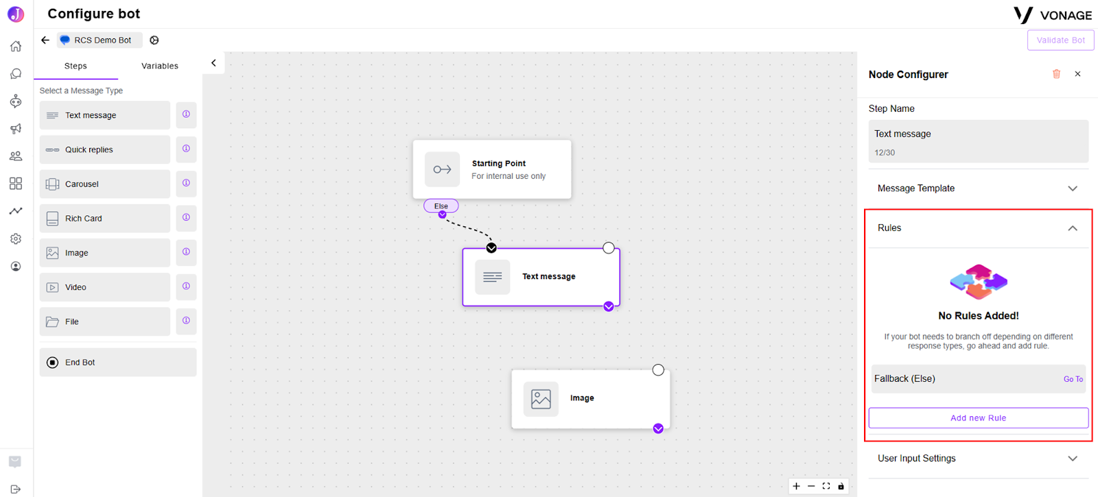Click the info icon next to Carousel
Viewport: 1098px width, 497px height.
pos(186,184)
